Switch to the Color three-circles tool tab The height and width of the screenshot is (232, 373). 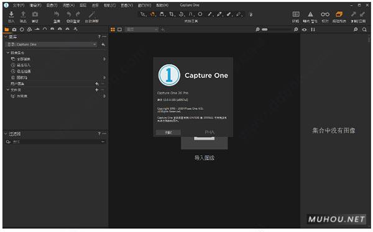[29, 29]
